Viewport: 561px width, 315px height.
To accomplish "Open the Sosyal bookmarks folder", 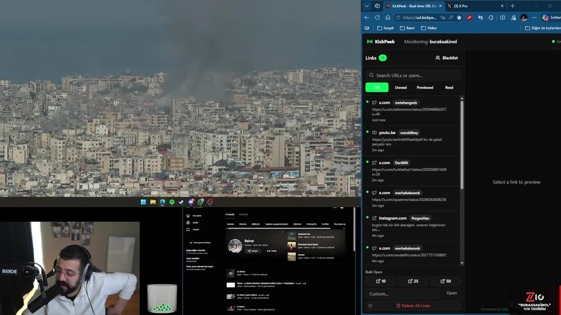I will click(385, 28).
